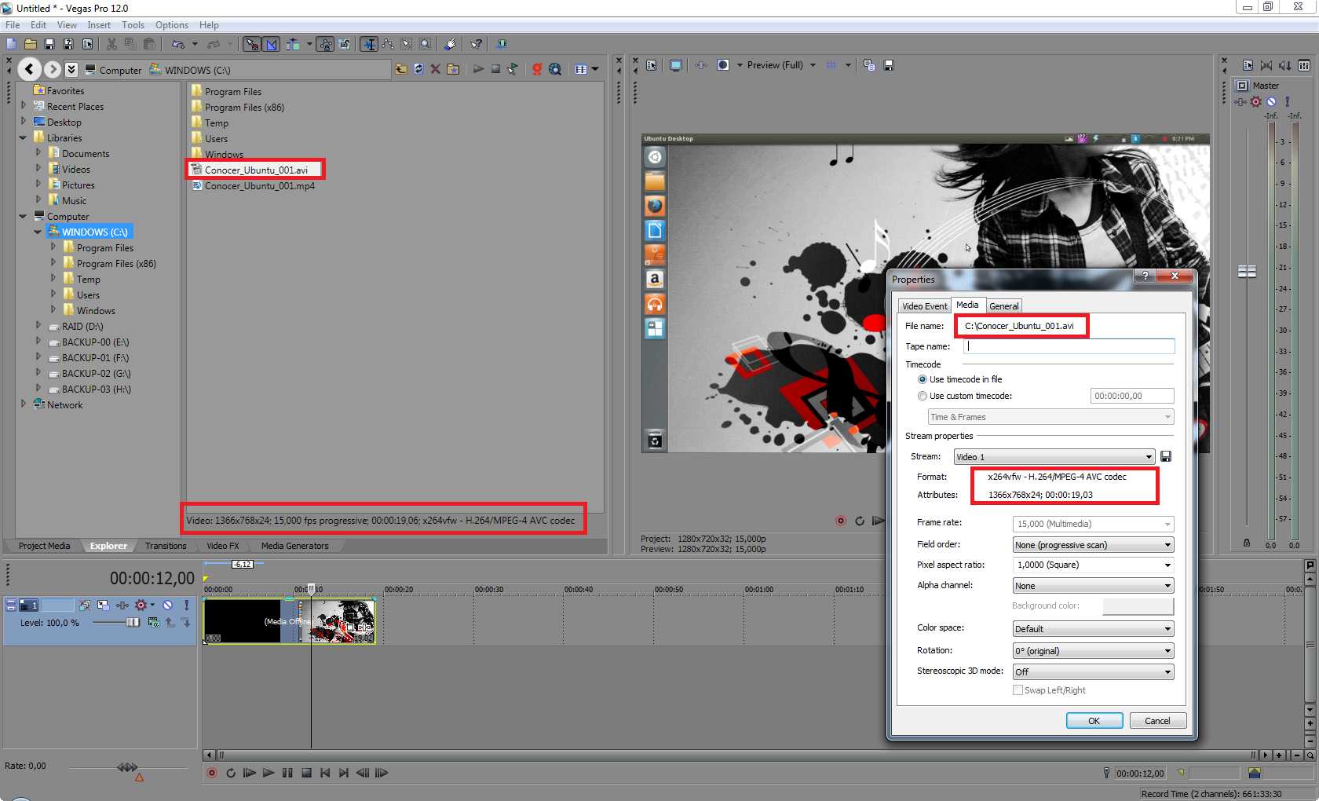Screen dimensions: 1319x801
Task: Click the Save Snapshot to File icon
Action: coord(889,65)
